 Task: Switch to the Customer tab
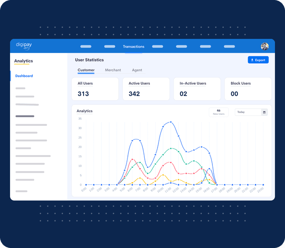pyautogui.click(x=86, y=70)
